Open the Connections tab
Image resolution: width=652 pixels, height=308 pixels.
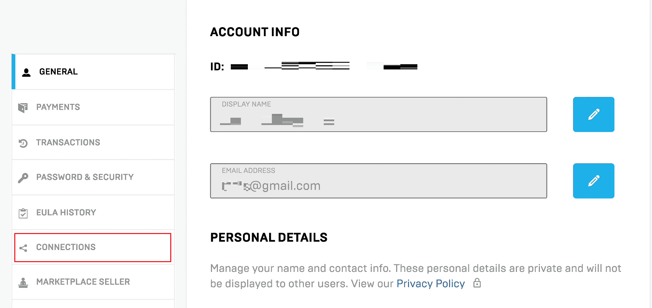coord(66,247)
